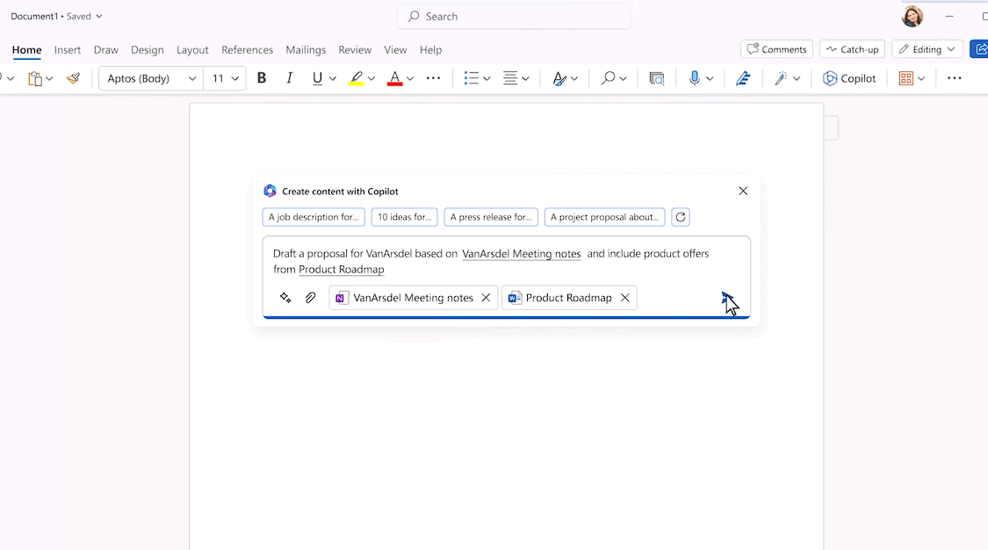Remove Product Roadmap attachment
The image size is (988, 550).
tap(625, 297)
